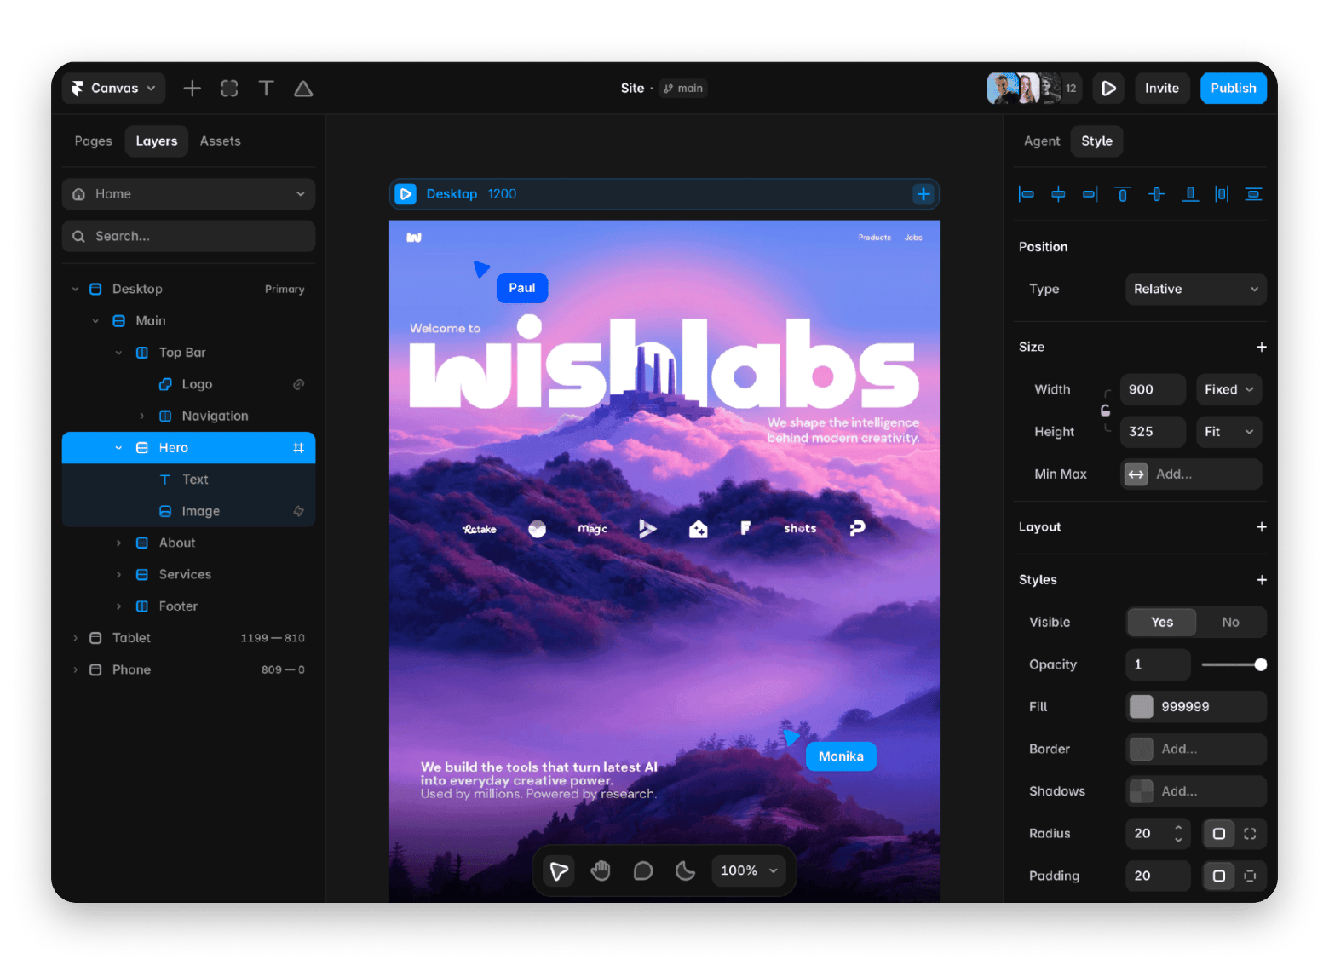Click the align top icon

(1123, 194)
